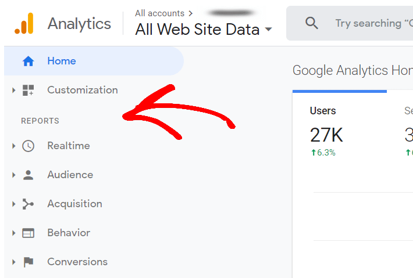Click the blue Home house icon
Viewport: 413px width, 278px height.
[28, 61]
